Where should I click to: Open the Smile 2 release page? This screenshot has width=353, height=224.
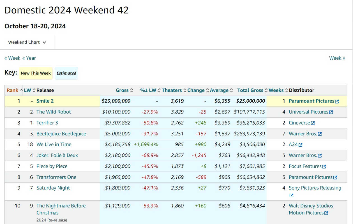click(x=45, y=101)
